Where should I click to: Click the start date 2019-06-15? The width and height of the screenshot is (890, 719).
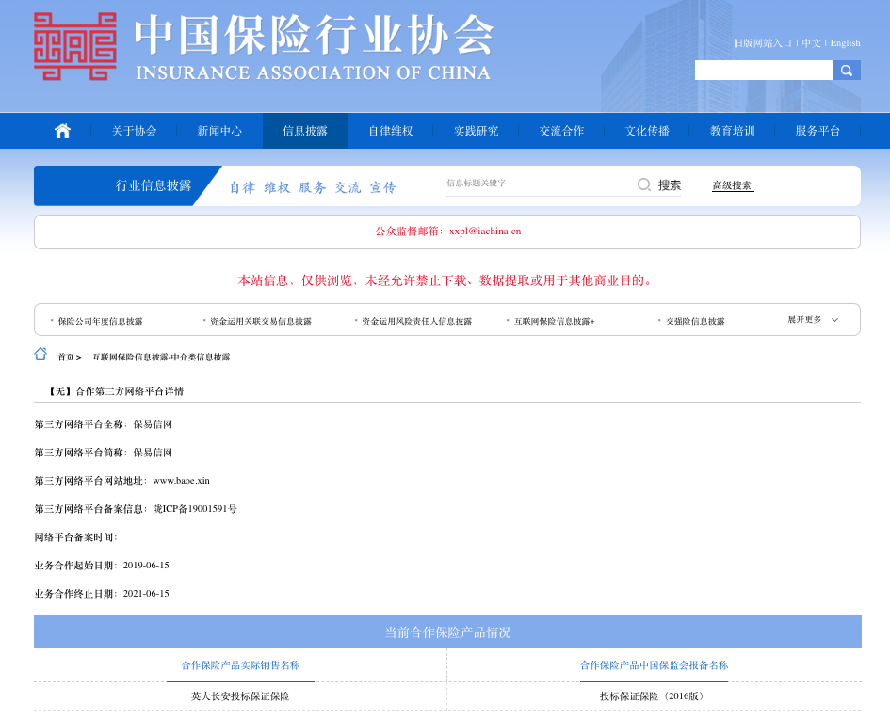coord(146,566)
